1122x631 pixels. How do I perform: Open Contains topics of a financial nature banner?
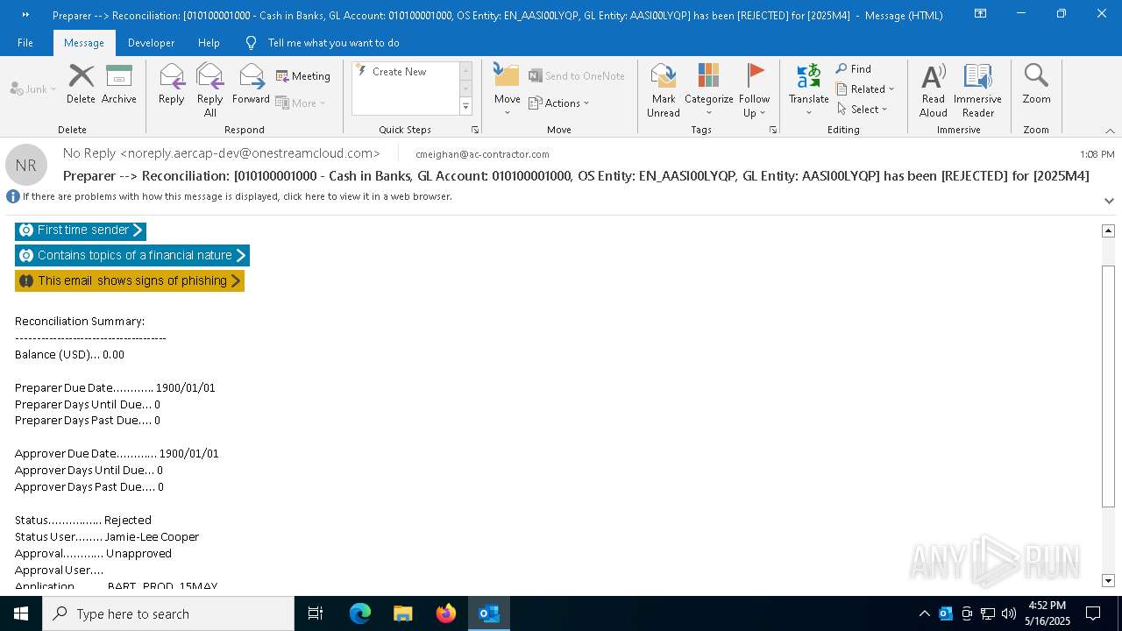click(x=132, y=255)
